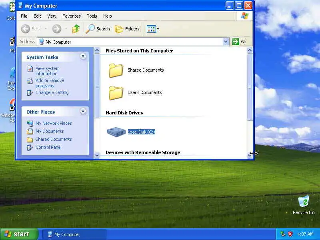This screenshot has height=240, width=320.
Task: Click the main pane scroll up arrow
Action: 250,50
